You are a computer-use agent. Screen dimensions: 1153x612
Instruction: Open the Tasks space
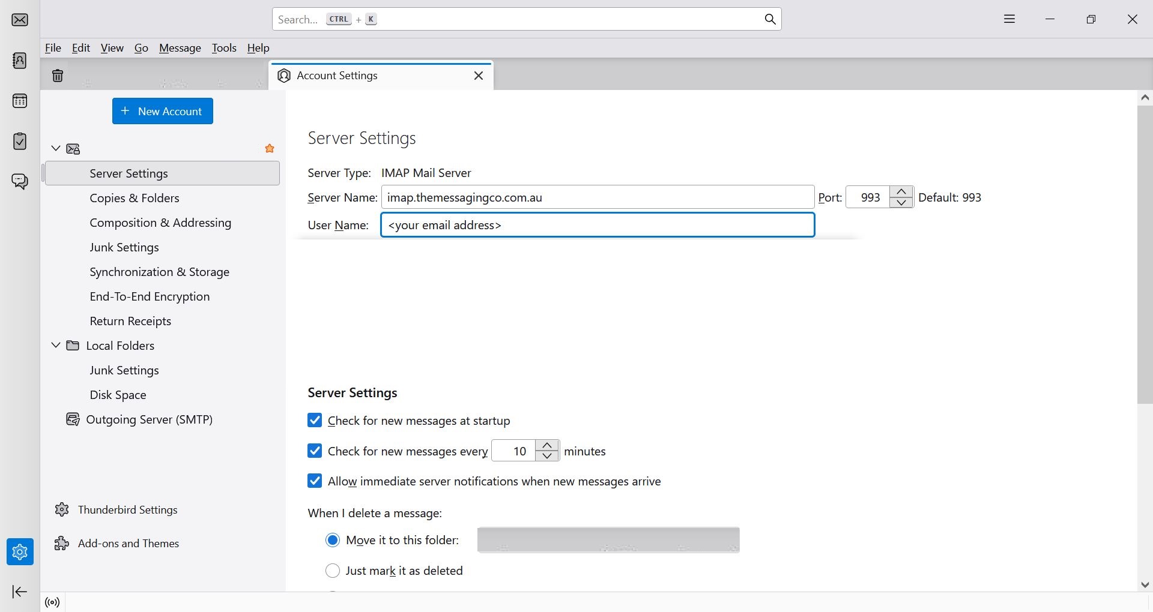pyautogui.click(x=20, y=141)
